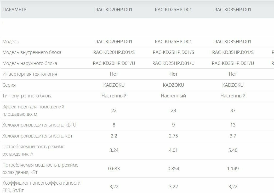Click the RAC-KD25HP.D01/U cell
This screenshot has height=193, width=274.
pos(173,63)
